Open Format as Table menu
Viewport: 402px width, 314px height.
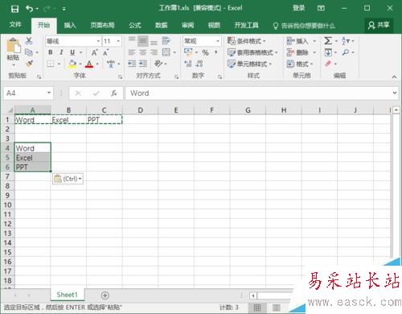tap(252, 52)
